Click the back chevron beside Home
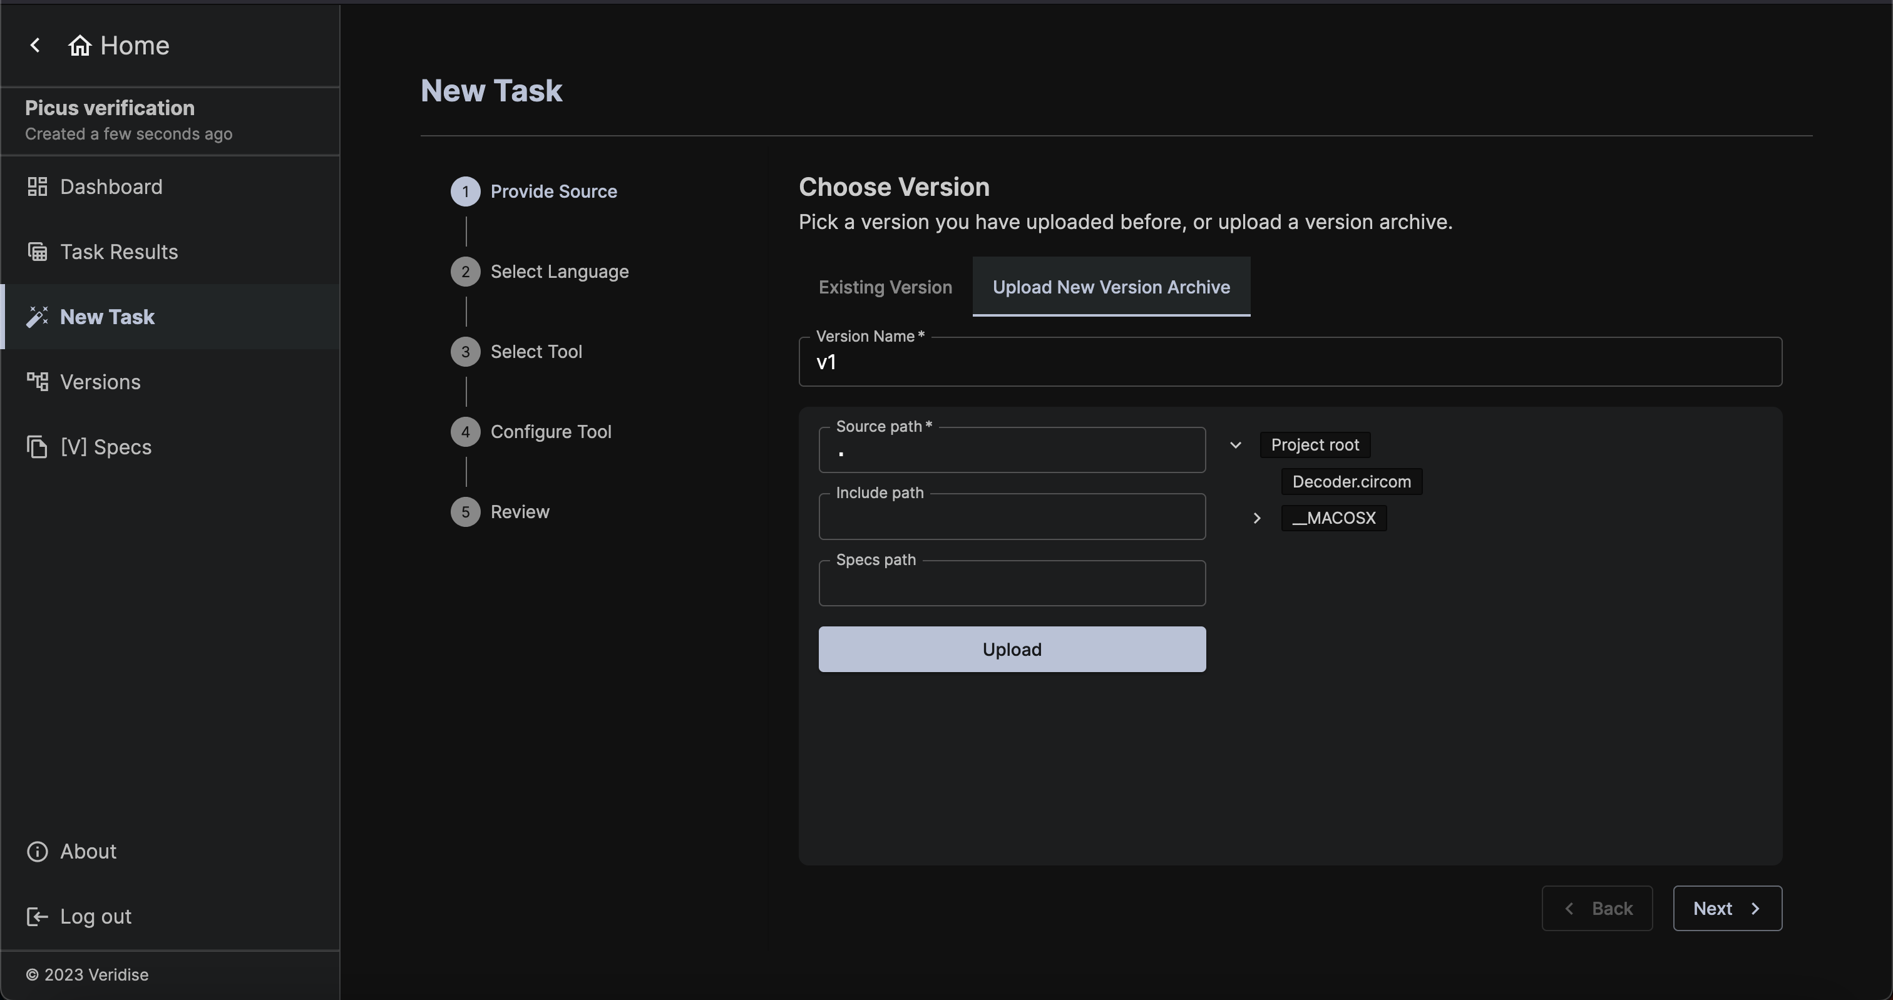The width and height of the screenshot is (1893, 1000). click(34, 46)
